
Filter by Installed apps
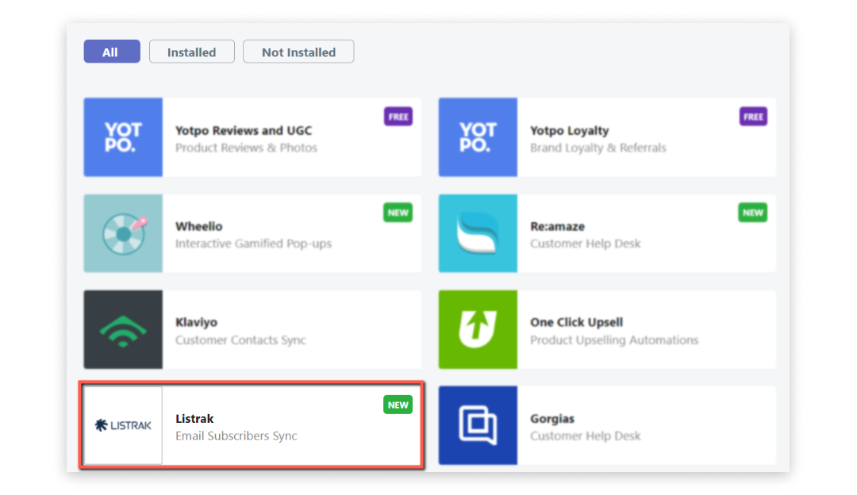pos(192,52)
